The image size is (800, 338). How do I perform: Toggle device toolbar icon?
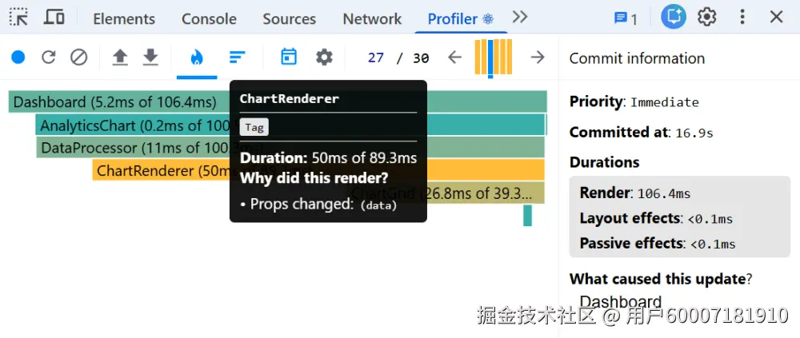click(x=54, y=18)
